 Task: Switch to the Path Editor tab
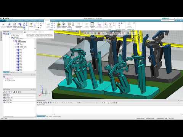[x=49, y=116]
